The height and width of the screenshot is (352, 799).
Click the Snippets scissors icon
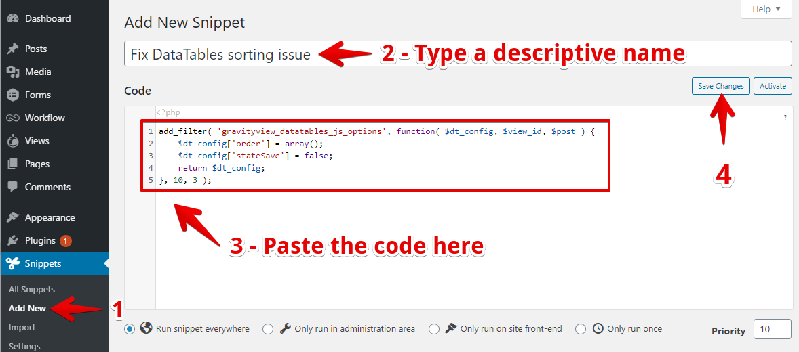[12, 263]
